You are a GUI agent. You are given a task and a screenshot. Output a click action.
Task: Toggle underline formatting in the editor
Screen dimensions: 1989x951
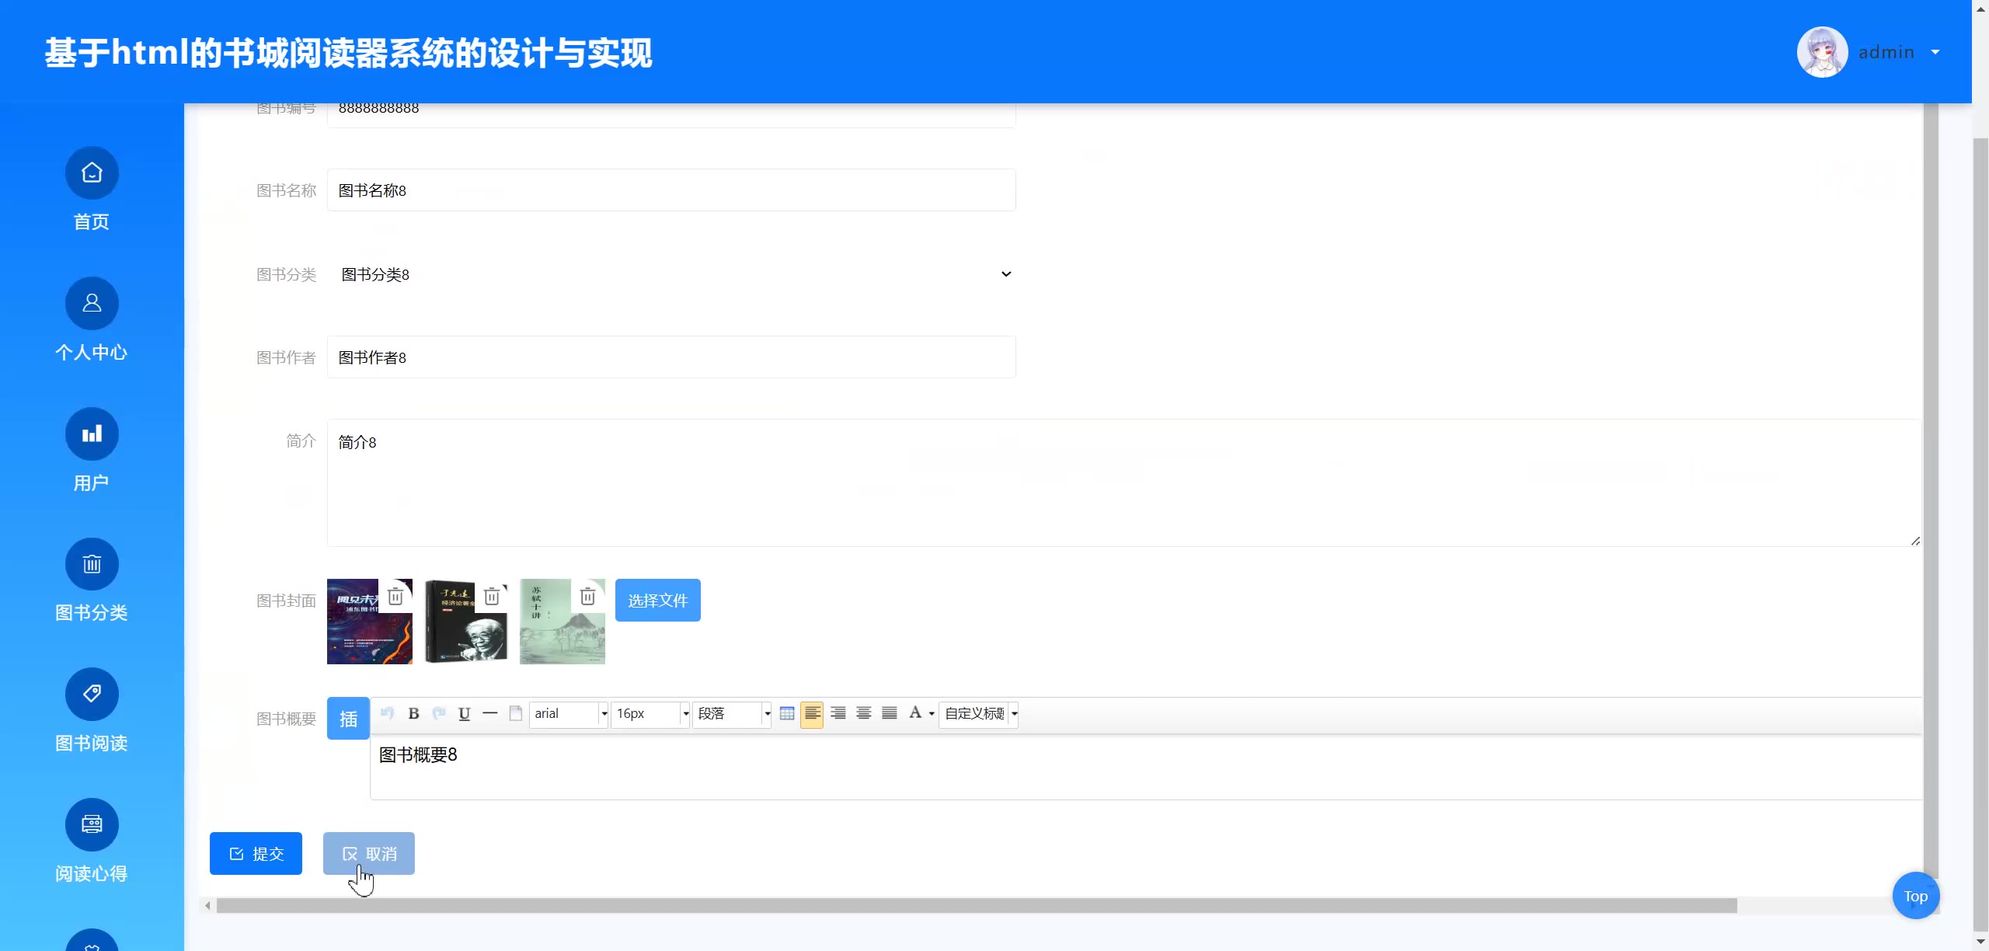pyautogui.click(x=464, y=713)
